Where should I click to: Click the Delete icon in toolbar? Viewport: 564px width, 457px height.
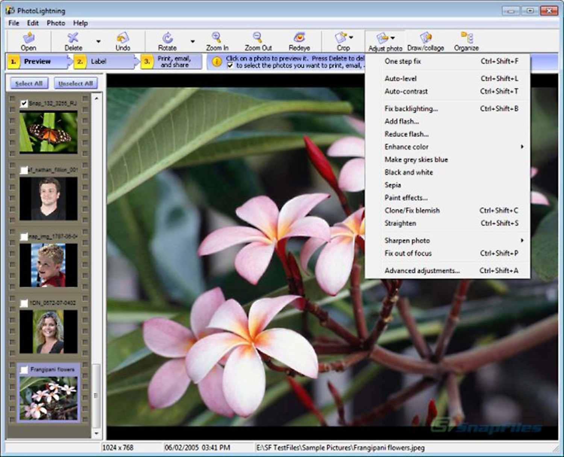pos(73,38)
